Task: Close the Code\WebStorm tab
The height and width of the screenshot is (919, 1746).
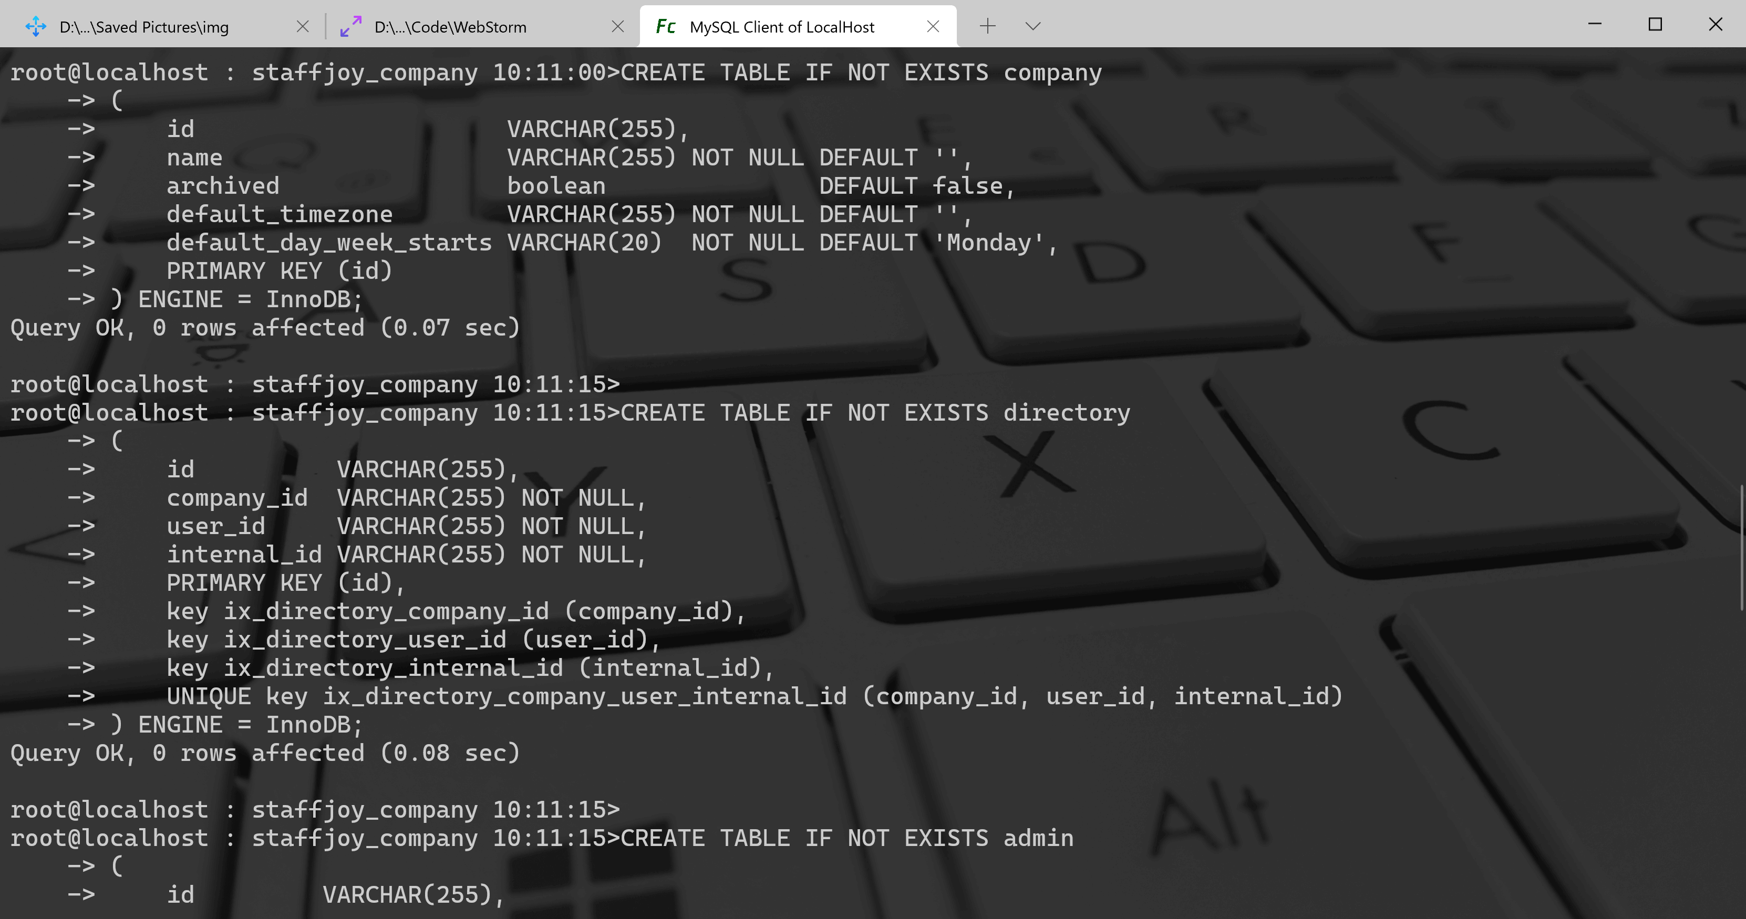Action: (617, 26)
